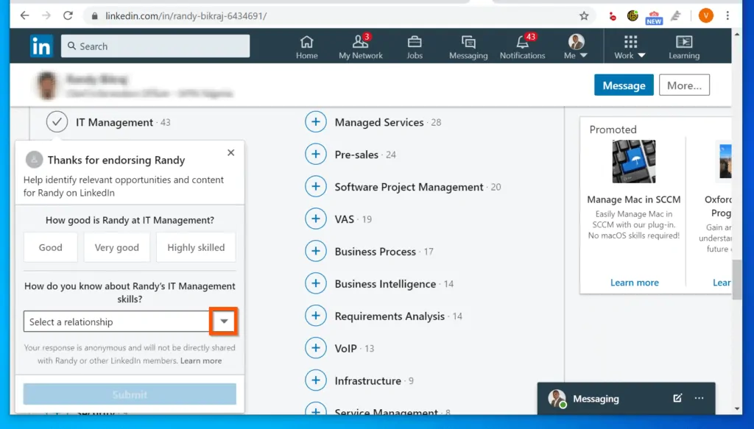Screen dimensions: 754x429
Task: Open the Chrome three-dot menu
Action: coord(727,16)
